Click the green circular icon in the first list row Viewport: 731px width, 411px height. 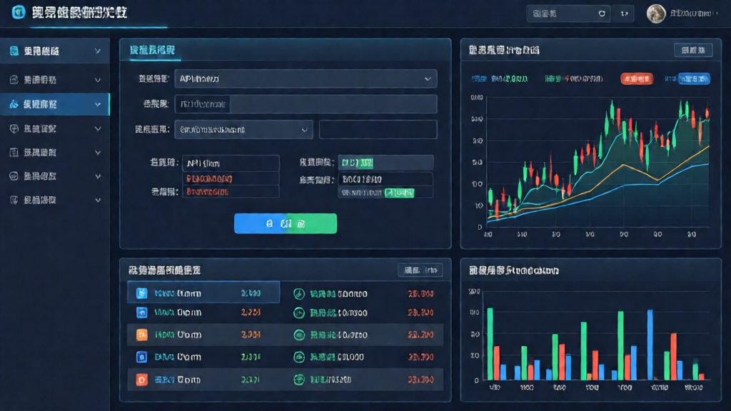(299, 293)
